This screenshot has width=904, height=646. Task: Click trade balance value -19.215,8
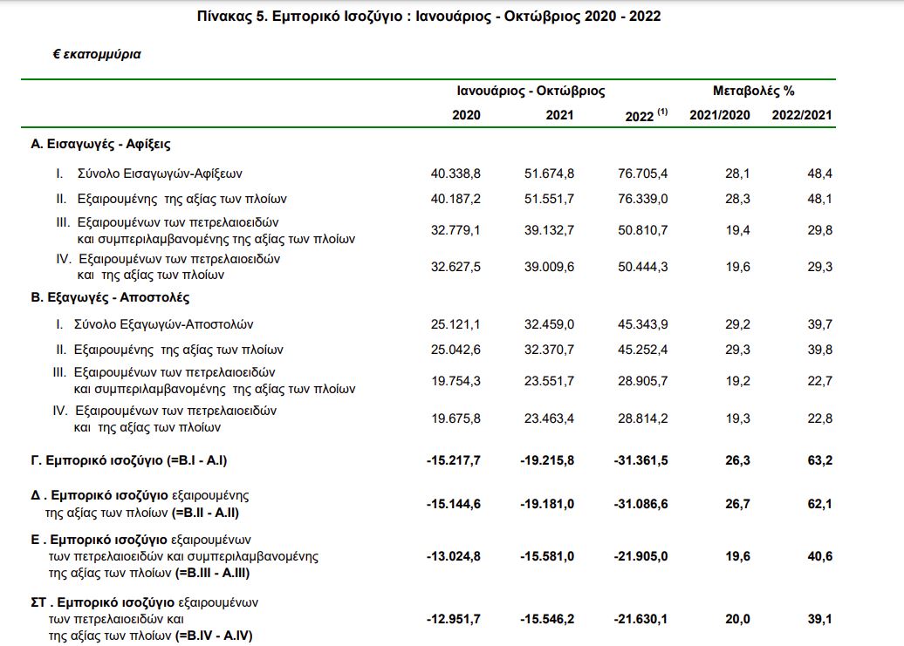tap(547, 460)
